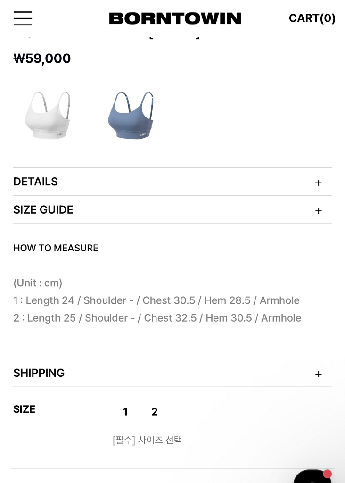The height and width of the screenshot is (483, 345).
Task: Choose size option 1
Action: pos(125,412)
